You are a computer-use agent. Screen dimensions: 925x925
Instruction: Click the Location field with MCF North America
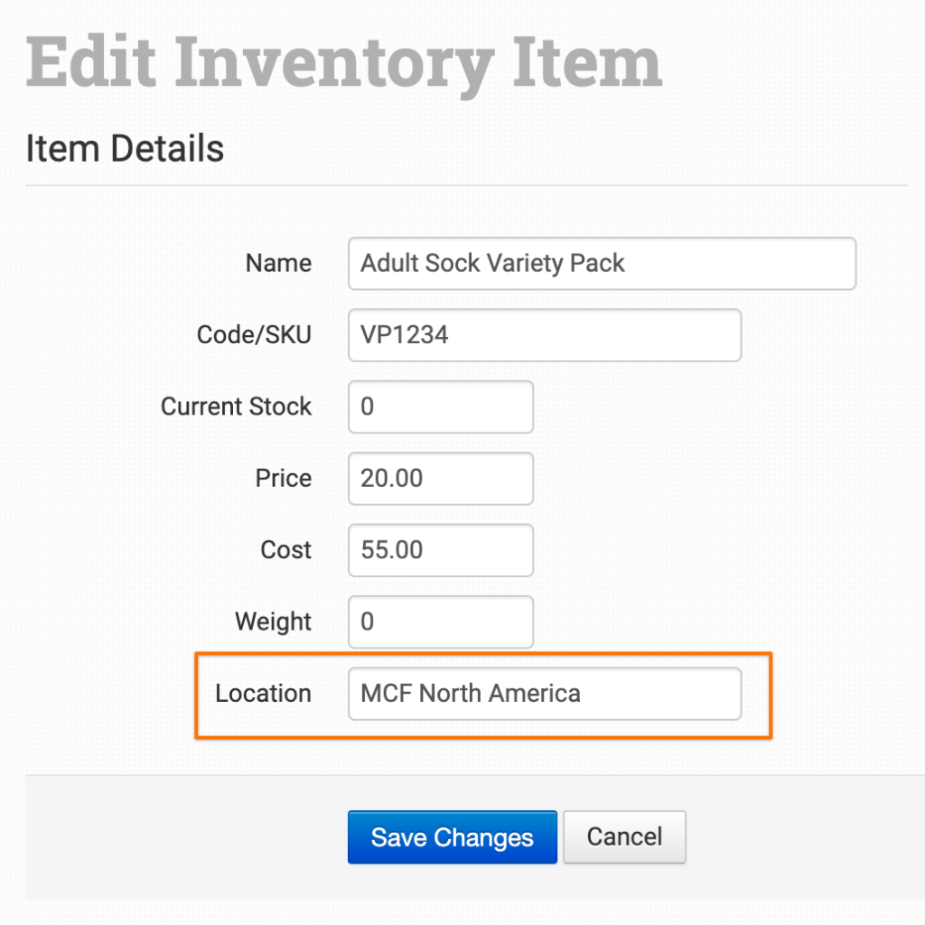point(544,694)
